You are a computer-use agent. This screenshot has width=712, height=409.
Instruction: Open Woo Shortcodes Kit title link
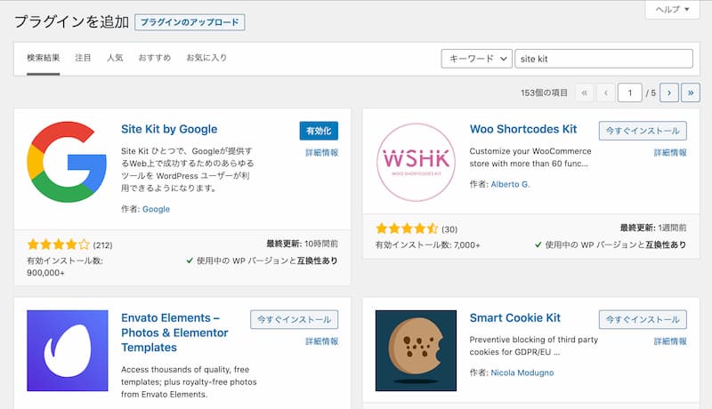point(523,129)
